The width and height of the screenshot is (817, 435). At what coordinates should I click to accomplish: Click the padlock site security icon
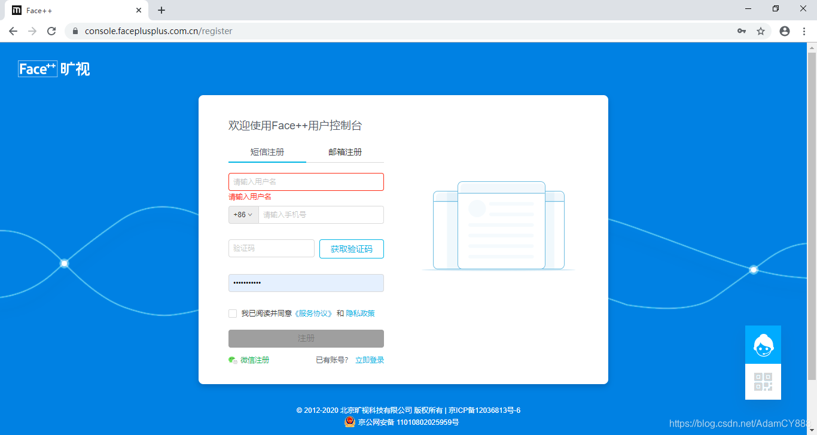pos(75,31)
